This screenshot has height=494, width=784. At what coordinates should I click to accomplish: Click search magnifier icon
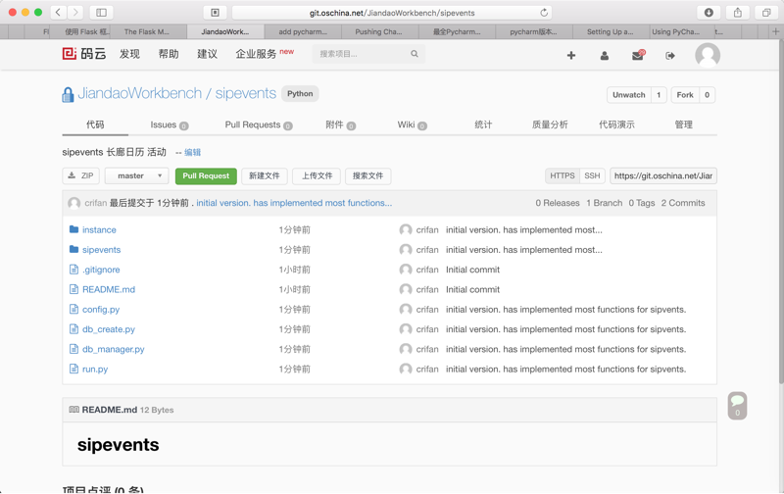(414, 54)
